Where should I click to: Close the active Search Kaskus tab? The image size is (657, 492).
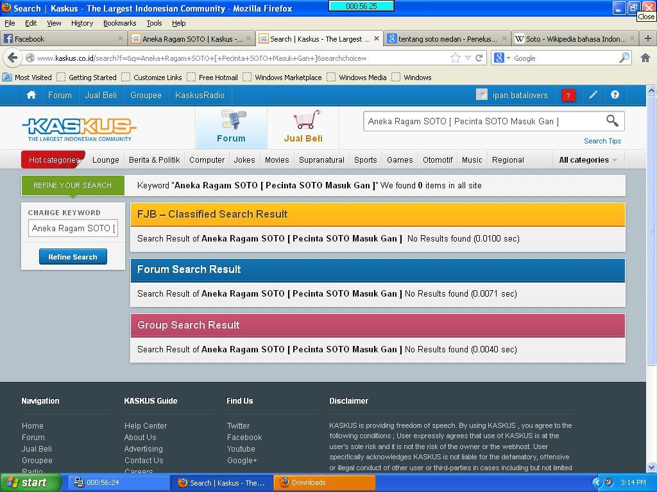[376, 38]
